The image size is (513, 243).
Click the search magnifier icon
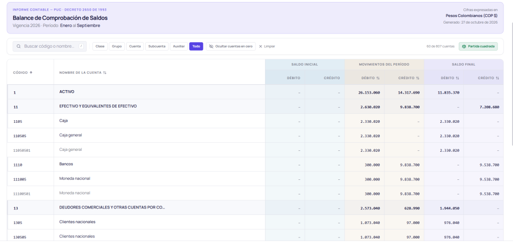pyautogui.click(x=19, y=47)
